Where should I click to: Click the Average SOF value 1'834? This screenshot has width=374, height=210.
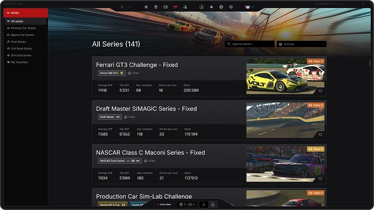pos(103,178)
